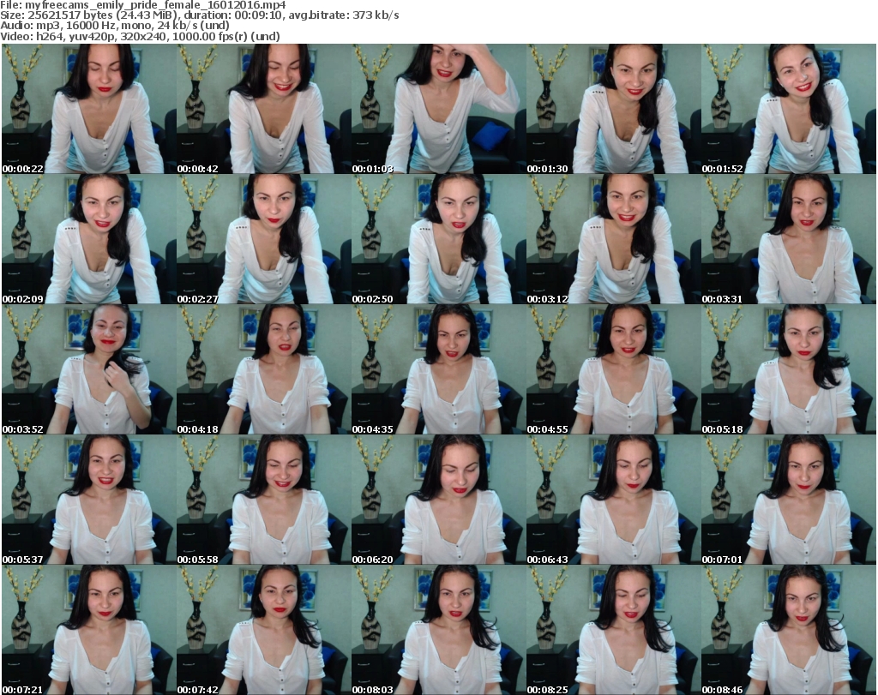Click the thumbnail timestamped 00:08:03
Image resolution: width=878 pixels, height=695 pixels.
coord(438,630)
